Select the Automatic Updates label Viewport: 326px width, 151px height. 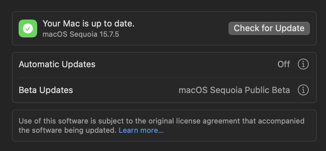pyautogui.click(x=57, y=64)
